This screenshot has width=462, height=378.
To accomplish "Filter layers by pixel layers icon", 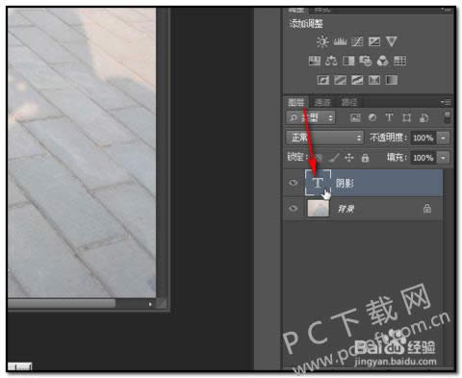I will pos(355,118).
